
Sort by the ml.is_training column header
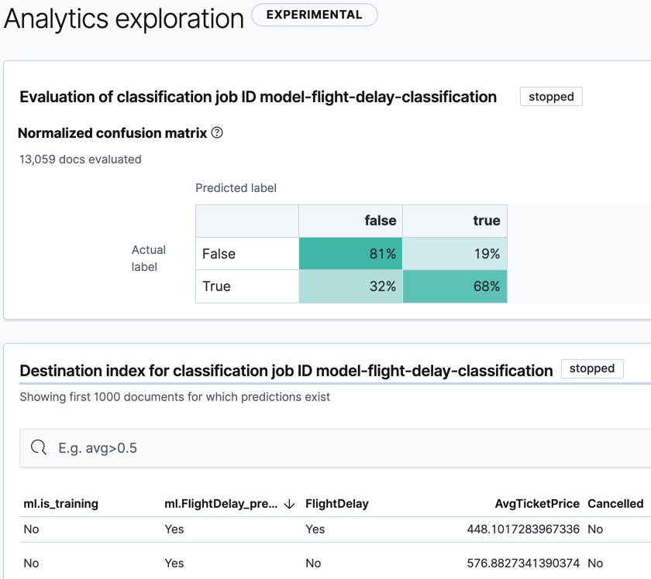61,504
